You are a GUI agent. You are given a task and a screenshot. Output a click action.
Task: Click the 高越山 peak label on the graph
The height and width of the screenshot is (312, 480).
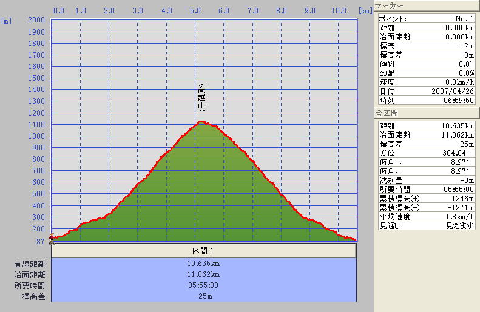coord(201,98)
